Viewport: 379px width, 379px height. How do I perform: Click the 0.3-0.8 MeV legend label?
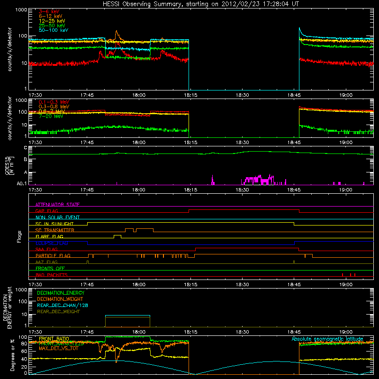coord(54,107)
